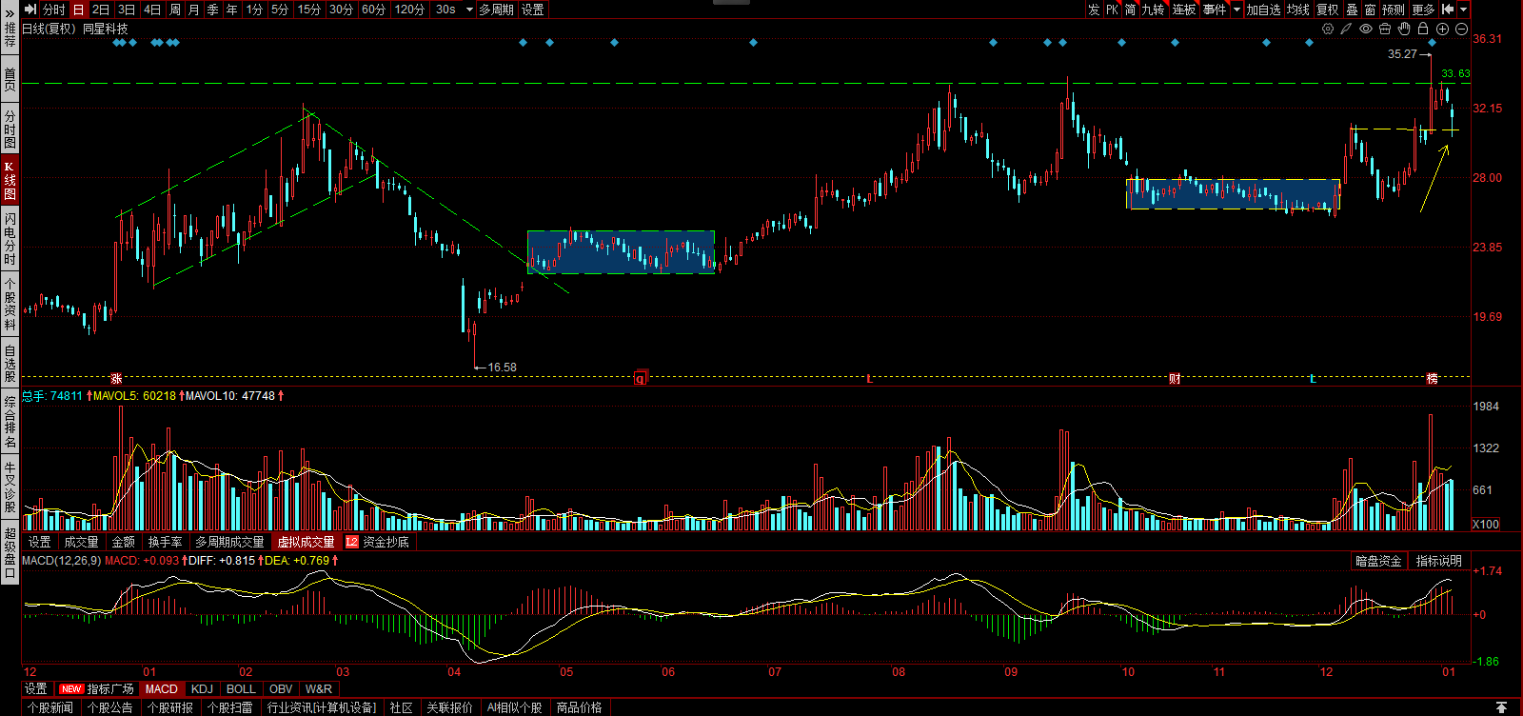Open 推荐 in left sidebar
Image resolution: width=1523 pixels, height=716 pixels.
tap(10, 35)
